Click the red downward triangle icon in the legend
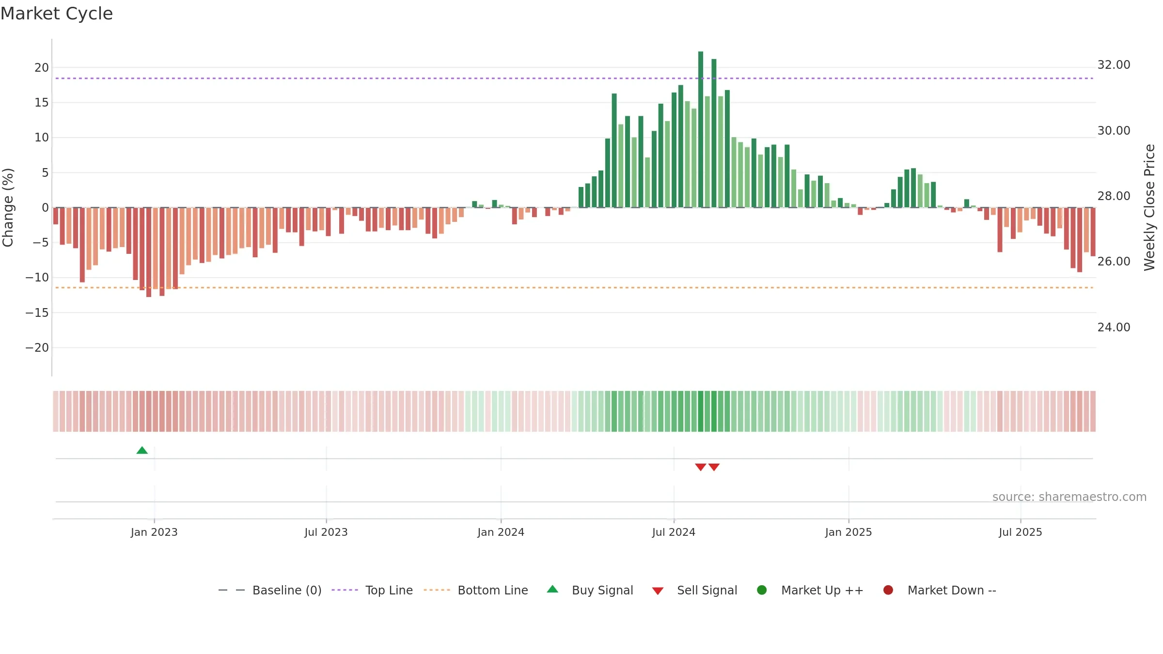Screen dimensions: 1163x654 click(658, 591)
